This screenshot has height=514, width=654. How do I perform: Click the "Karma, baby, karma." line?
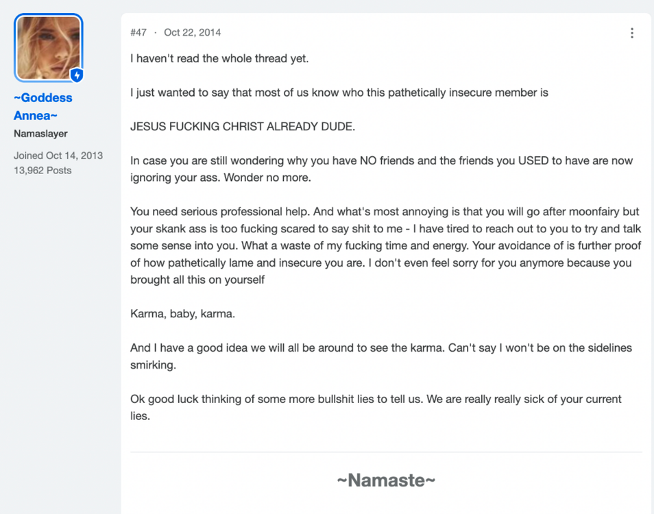click(x=182, y=313)
